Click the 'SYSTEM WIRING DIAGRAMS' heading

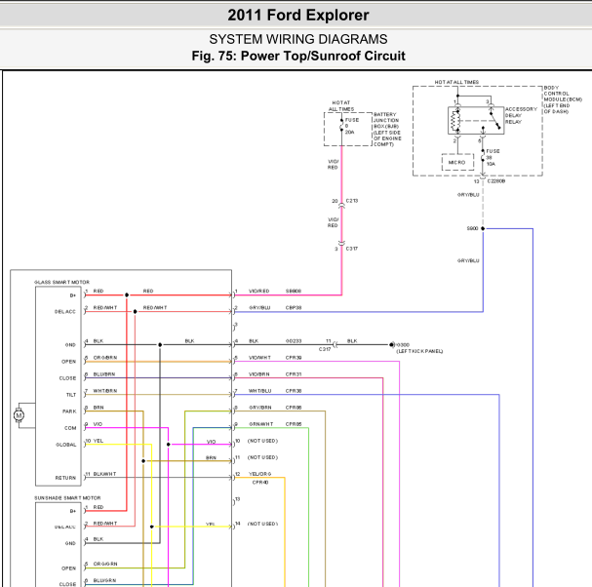point(297,39)
